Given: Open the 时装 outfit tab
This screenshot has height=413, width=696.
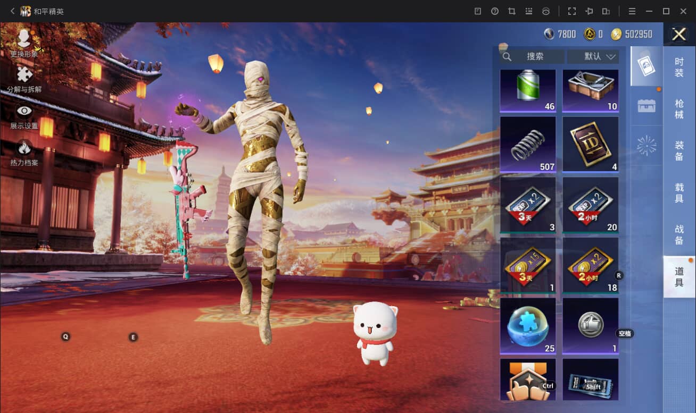Looking at the screenshot, I should [x=679, y=68].
